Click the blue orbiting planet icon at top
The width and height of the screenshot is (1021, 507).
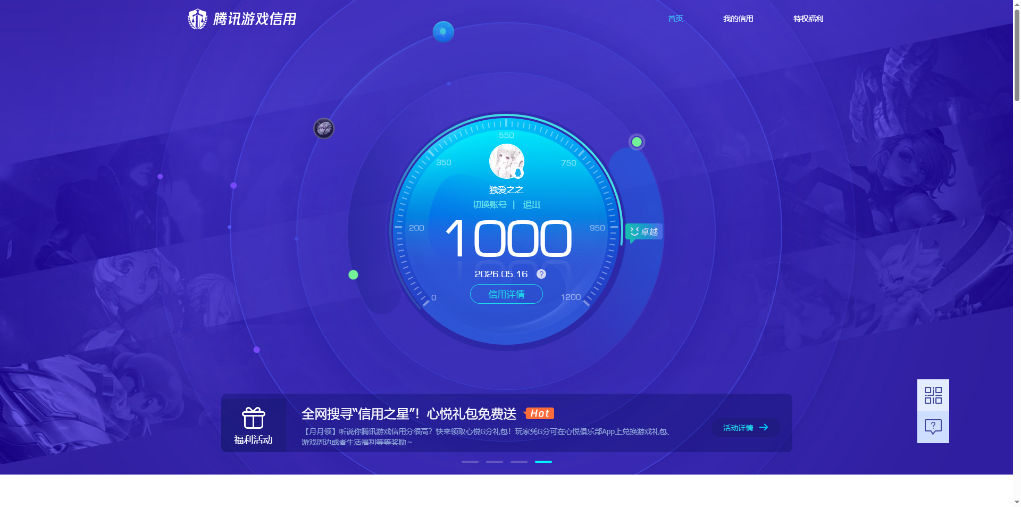443,32
